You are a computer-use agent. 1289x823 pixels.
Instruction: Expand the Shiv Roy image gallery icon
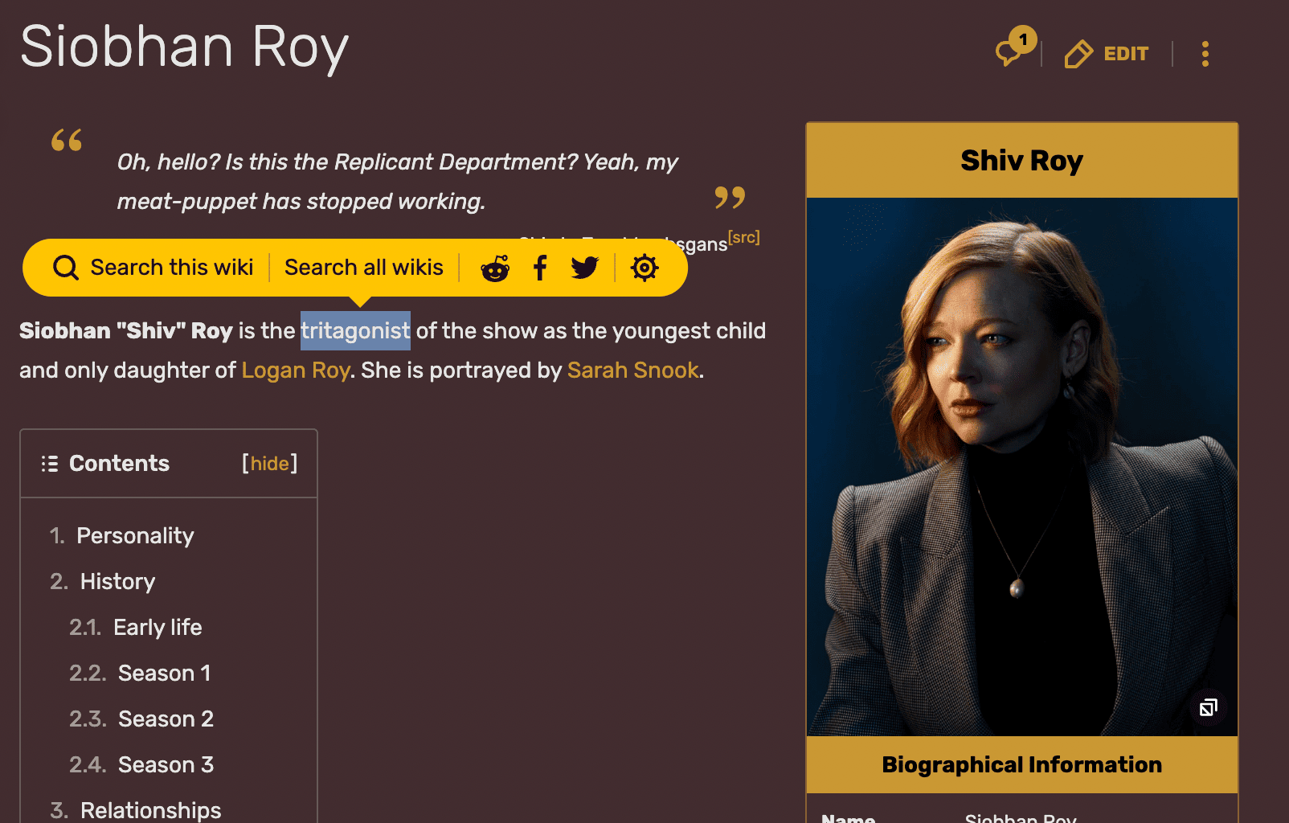[x=1208, y=707]
